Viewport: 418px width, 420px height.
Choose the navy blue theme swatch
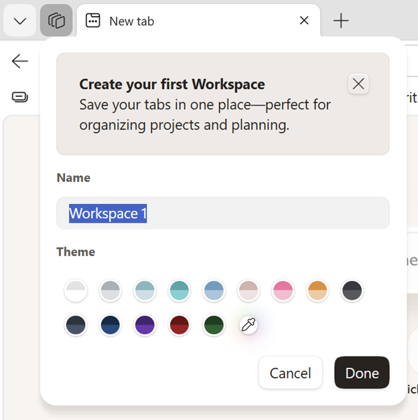click(111, 325)
